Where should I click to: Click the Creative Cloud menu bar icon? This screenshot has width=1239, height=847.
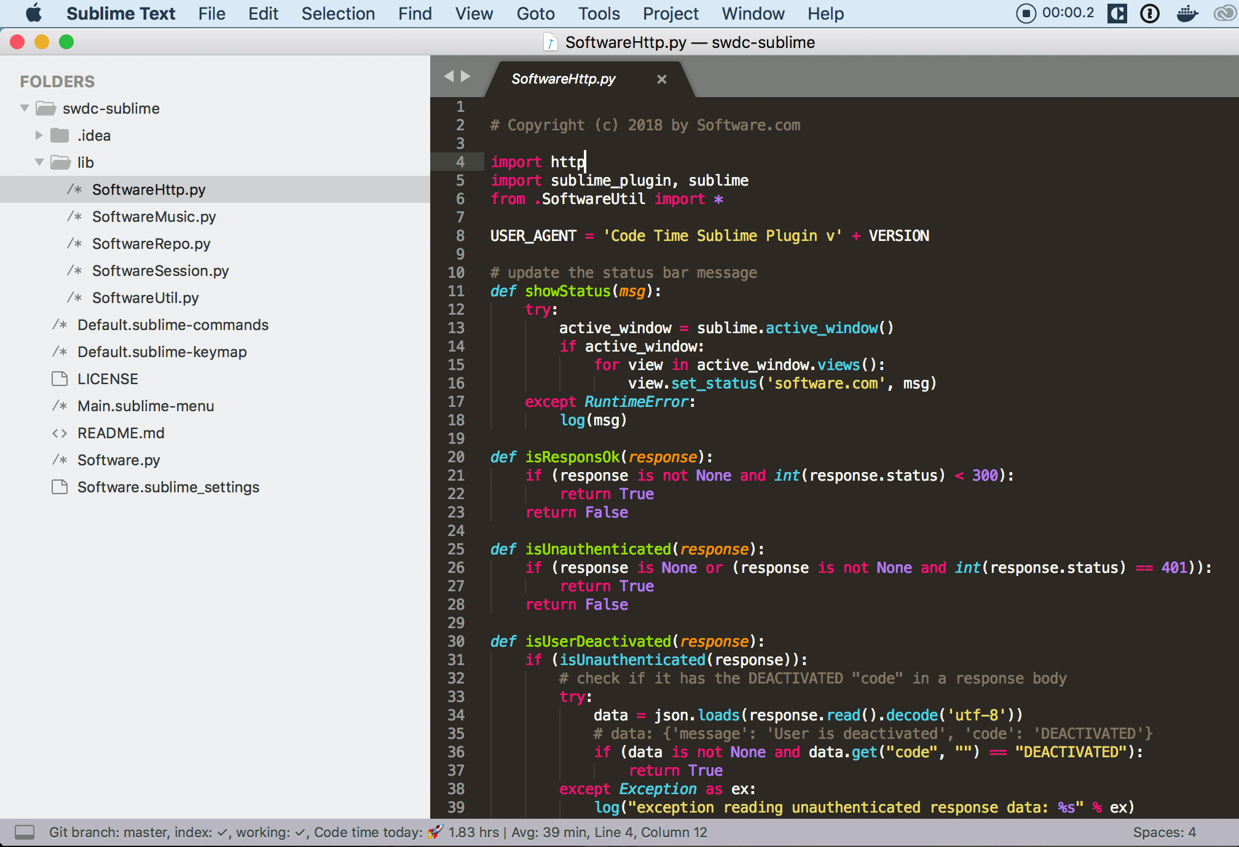pos(1225,14)
